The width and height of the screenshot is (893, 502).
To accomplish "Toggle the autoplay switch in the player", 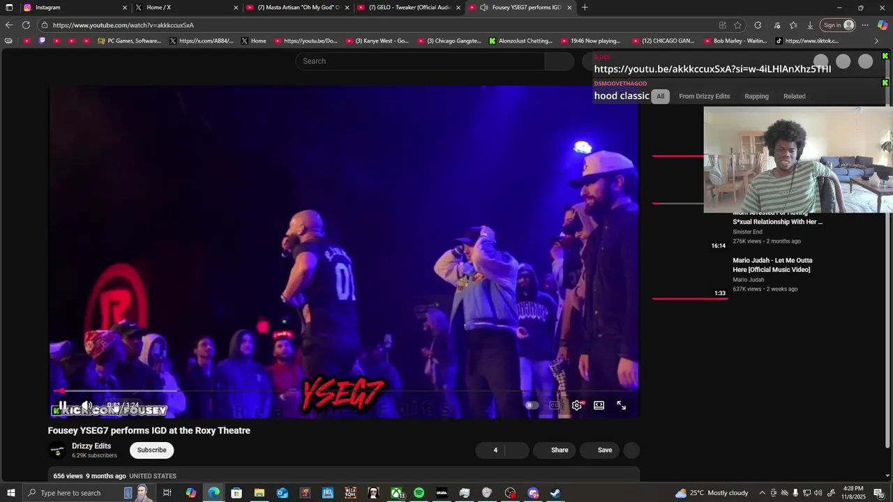I will point(532,405).
